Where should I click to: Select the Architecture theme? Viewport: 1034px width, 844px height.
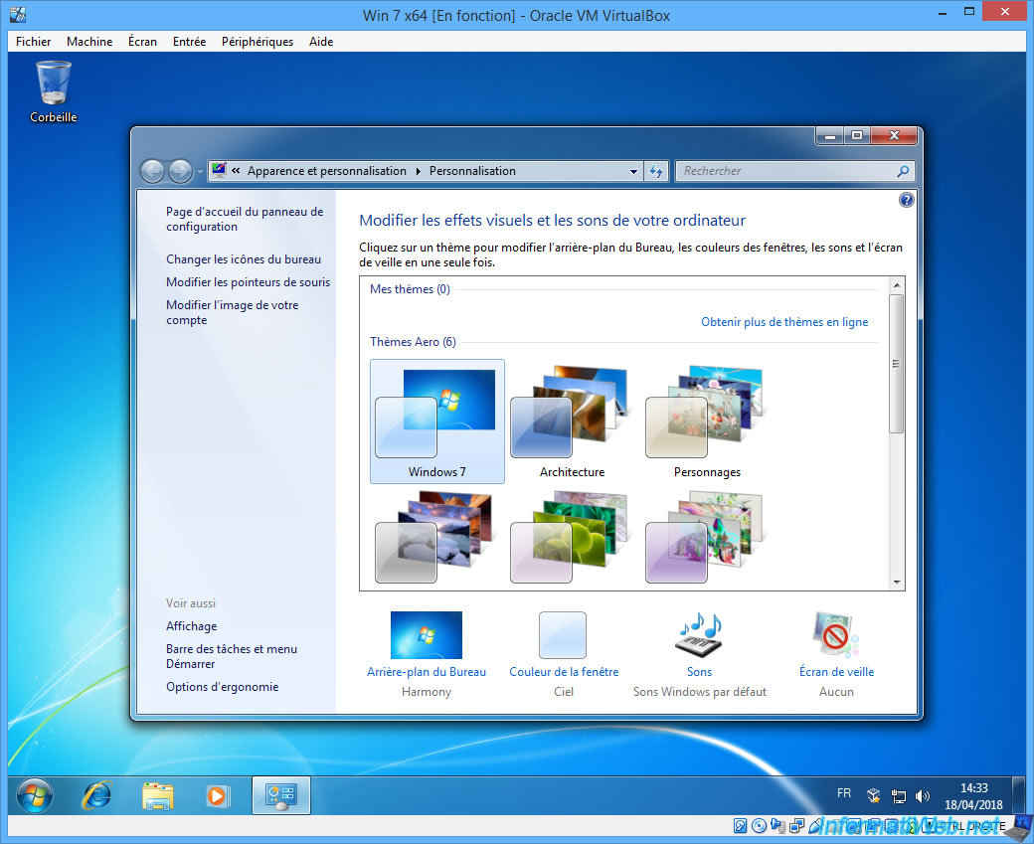coord(572,422)
